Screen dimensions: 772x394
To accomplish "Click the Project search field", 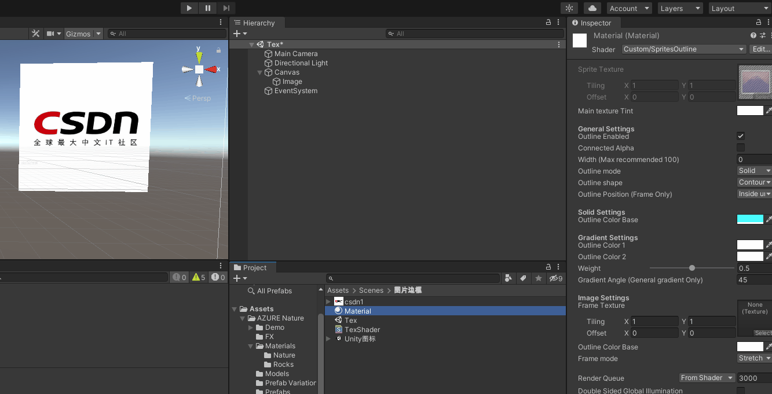I will coord(412,278).
